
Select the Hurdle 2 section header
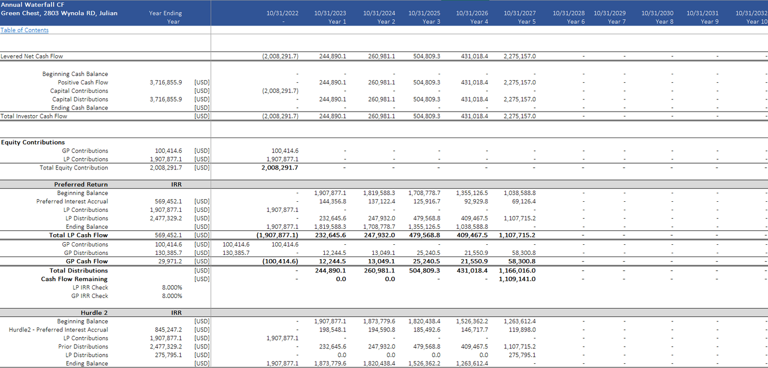(x=94, y=313)
